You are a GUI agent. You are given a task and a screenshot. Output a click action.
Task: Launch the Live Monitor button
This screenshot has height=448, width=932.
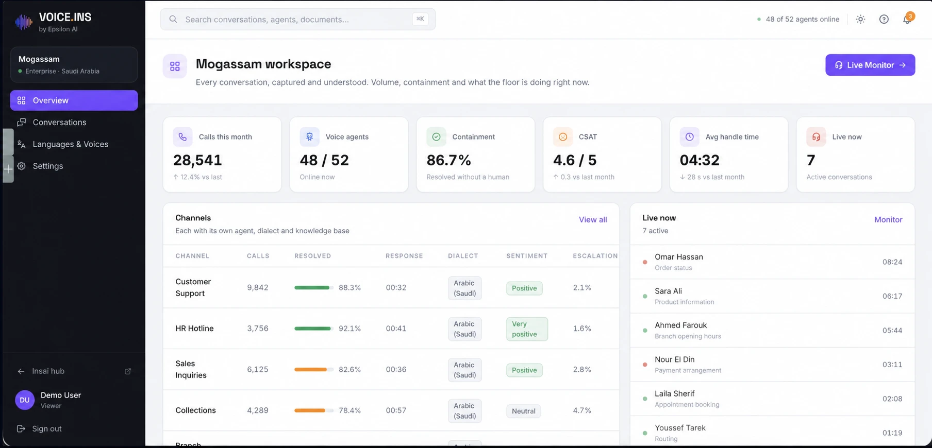point(870,65)
